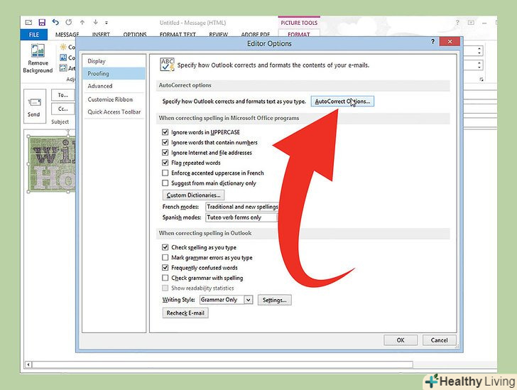Click the Corrections sun icon in ribbon
517x390 pixels.
tap(63, 47)
